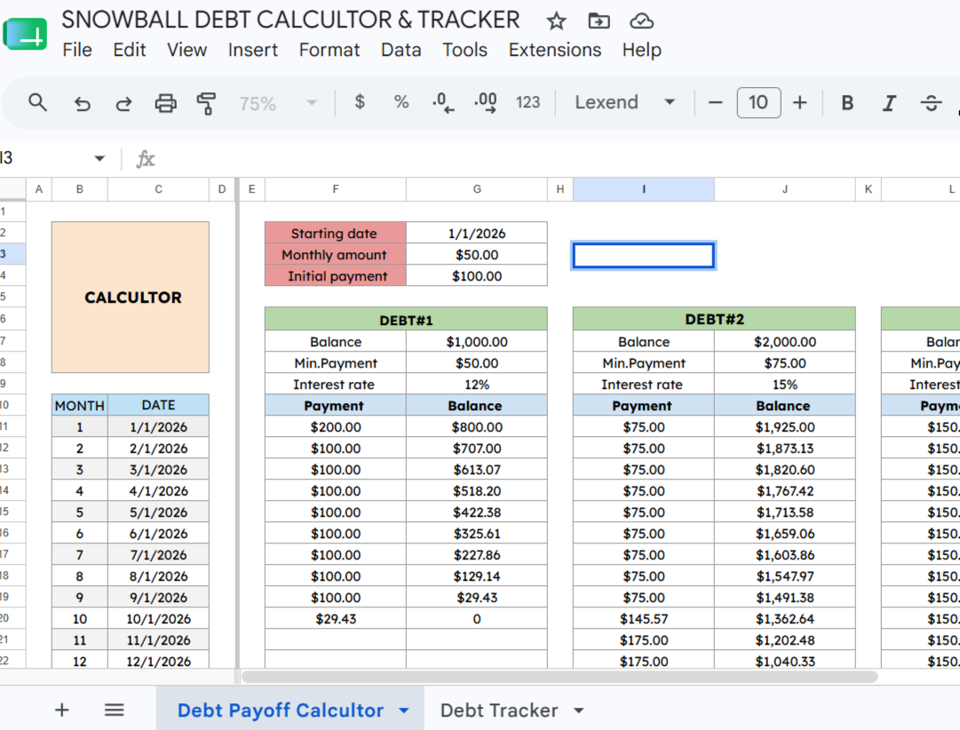This screenshot has width=960, height=730.
Task: Toggle strikethrough formatting
Action: coord(931,103)
